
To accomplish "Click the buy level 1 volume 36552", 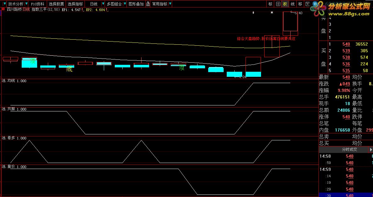I will click(x=362, y=44).
